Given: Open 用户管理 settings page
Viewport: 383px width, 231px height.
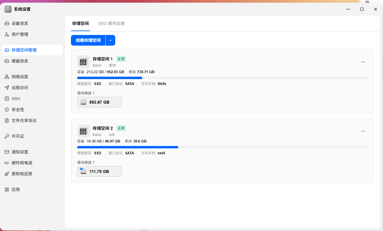Looking at the screenshot, I should pos(32,34).
